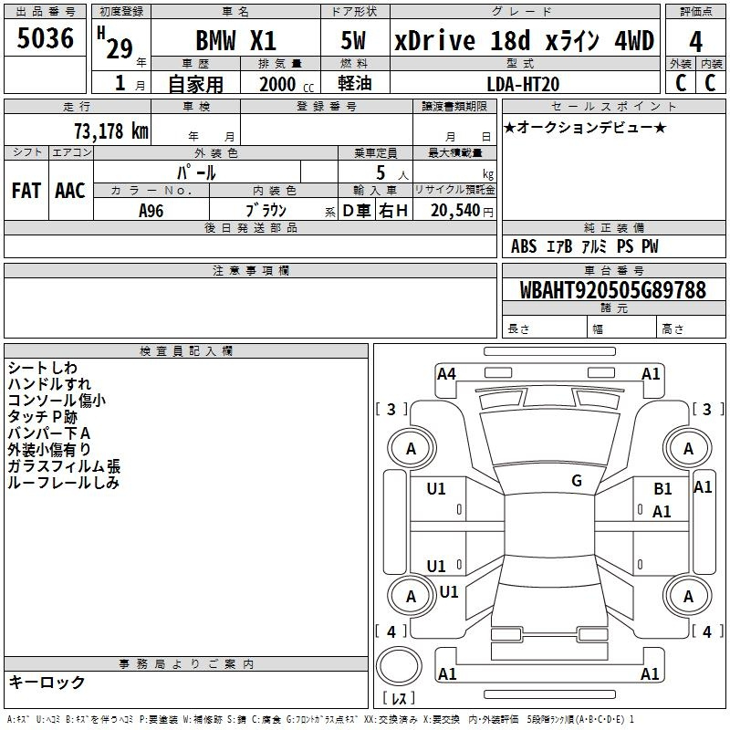730x730 pixels.
Task: Click the import type D車
Action: point(357,211)
